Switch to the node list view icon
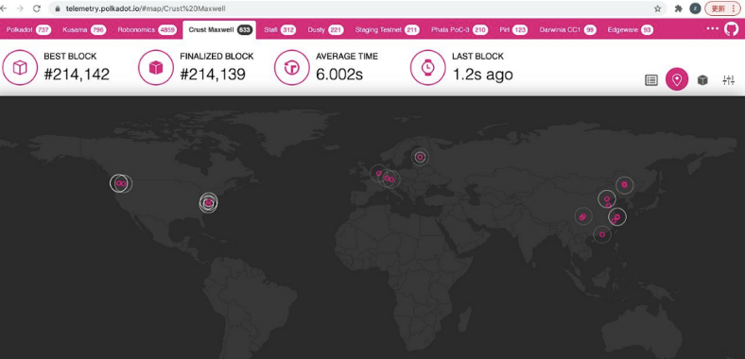745x359 pixels. (651, 80)
